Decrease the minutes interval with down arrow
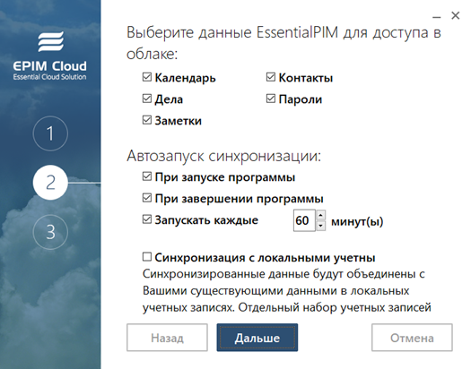Image resolution: width=471 pixels, height=369 pixels. click(320, 226)
